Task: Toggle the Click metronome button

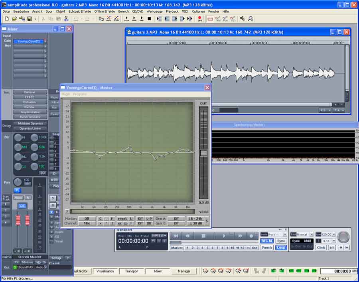Action: click(x=321, y=247)
